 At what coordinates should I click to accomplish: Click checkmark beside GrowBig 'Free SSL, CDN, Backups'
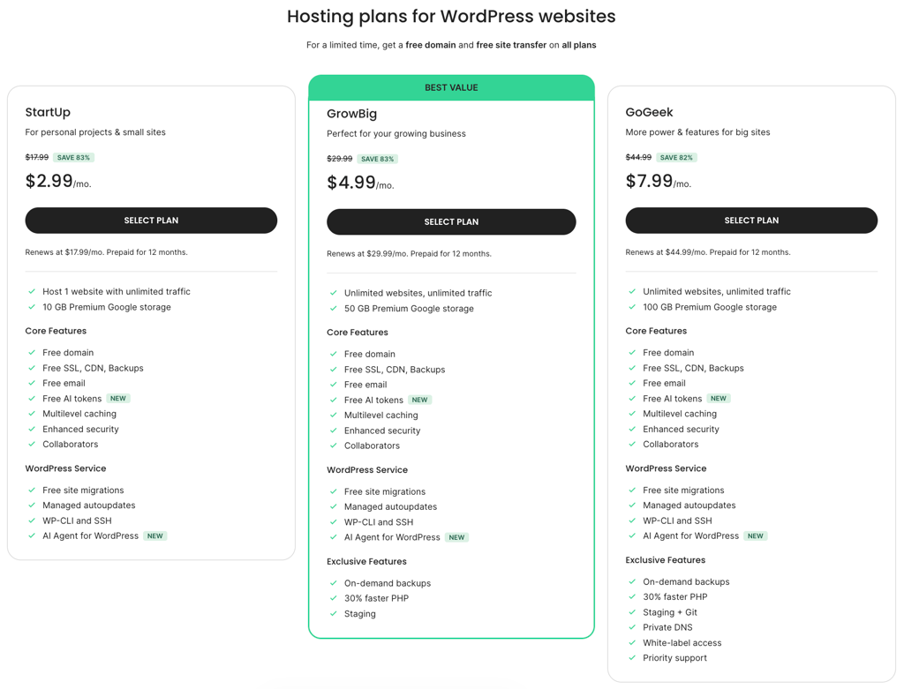pyautogui.click(x=333, y=370)
